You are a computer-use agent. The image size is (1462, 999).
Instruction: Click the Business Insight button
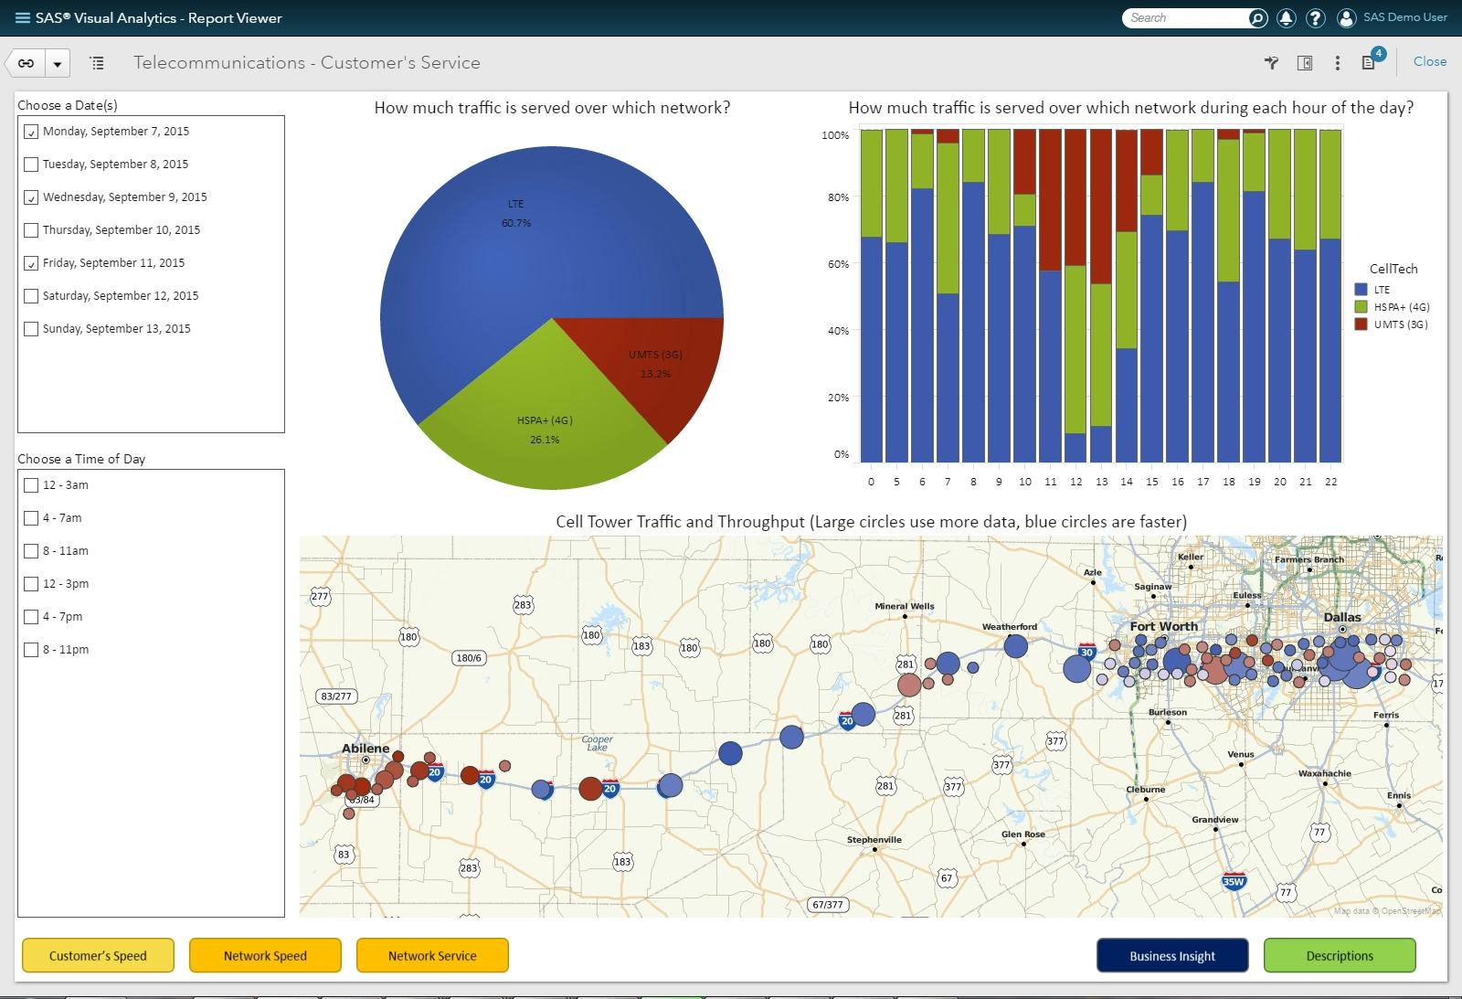1171,956
